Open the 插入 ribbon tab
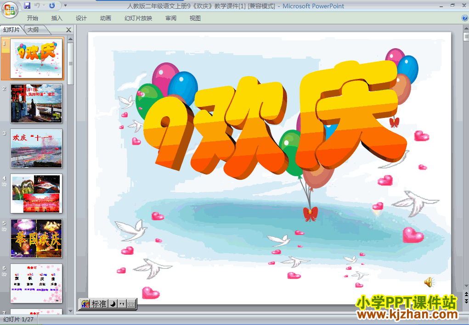This screenshot has width=469, height=325. [57, 18]
